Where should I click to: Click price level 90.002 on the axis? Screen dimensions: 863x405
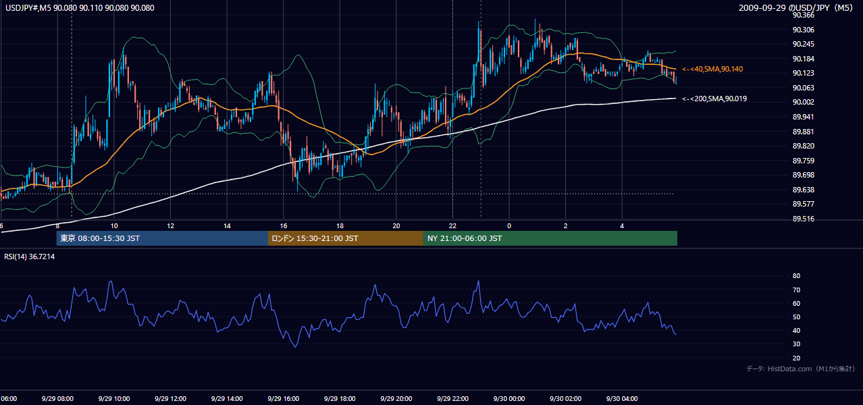[803, 102]
